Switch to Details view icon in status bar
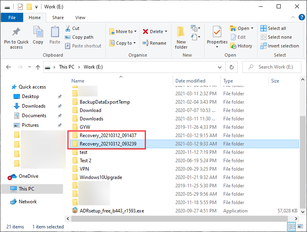 [x=291, y=227]
